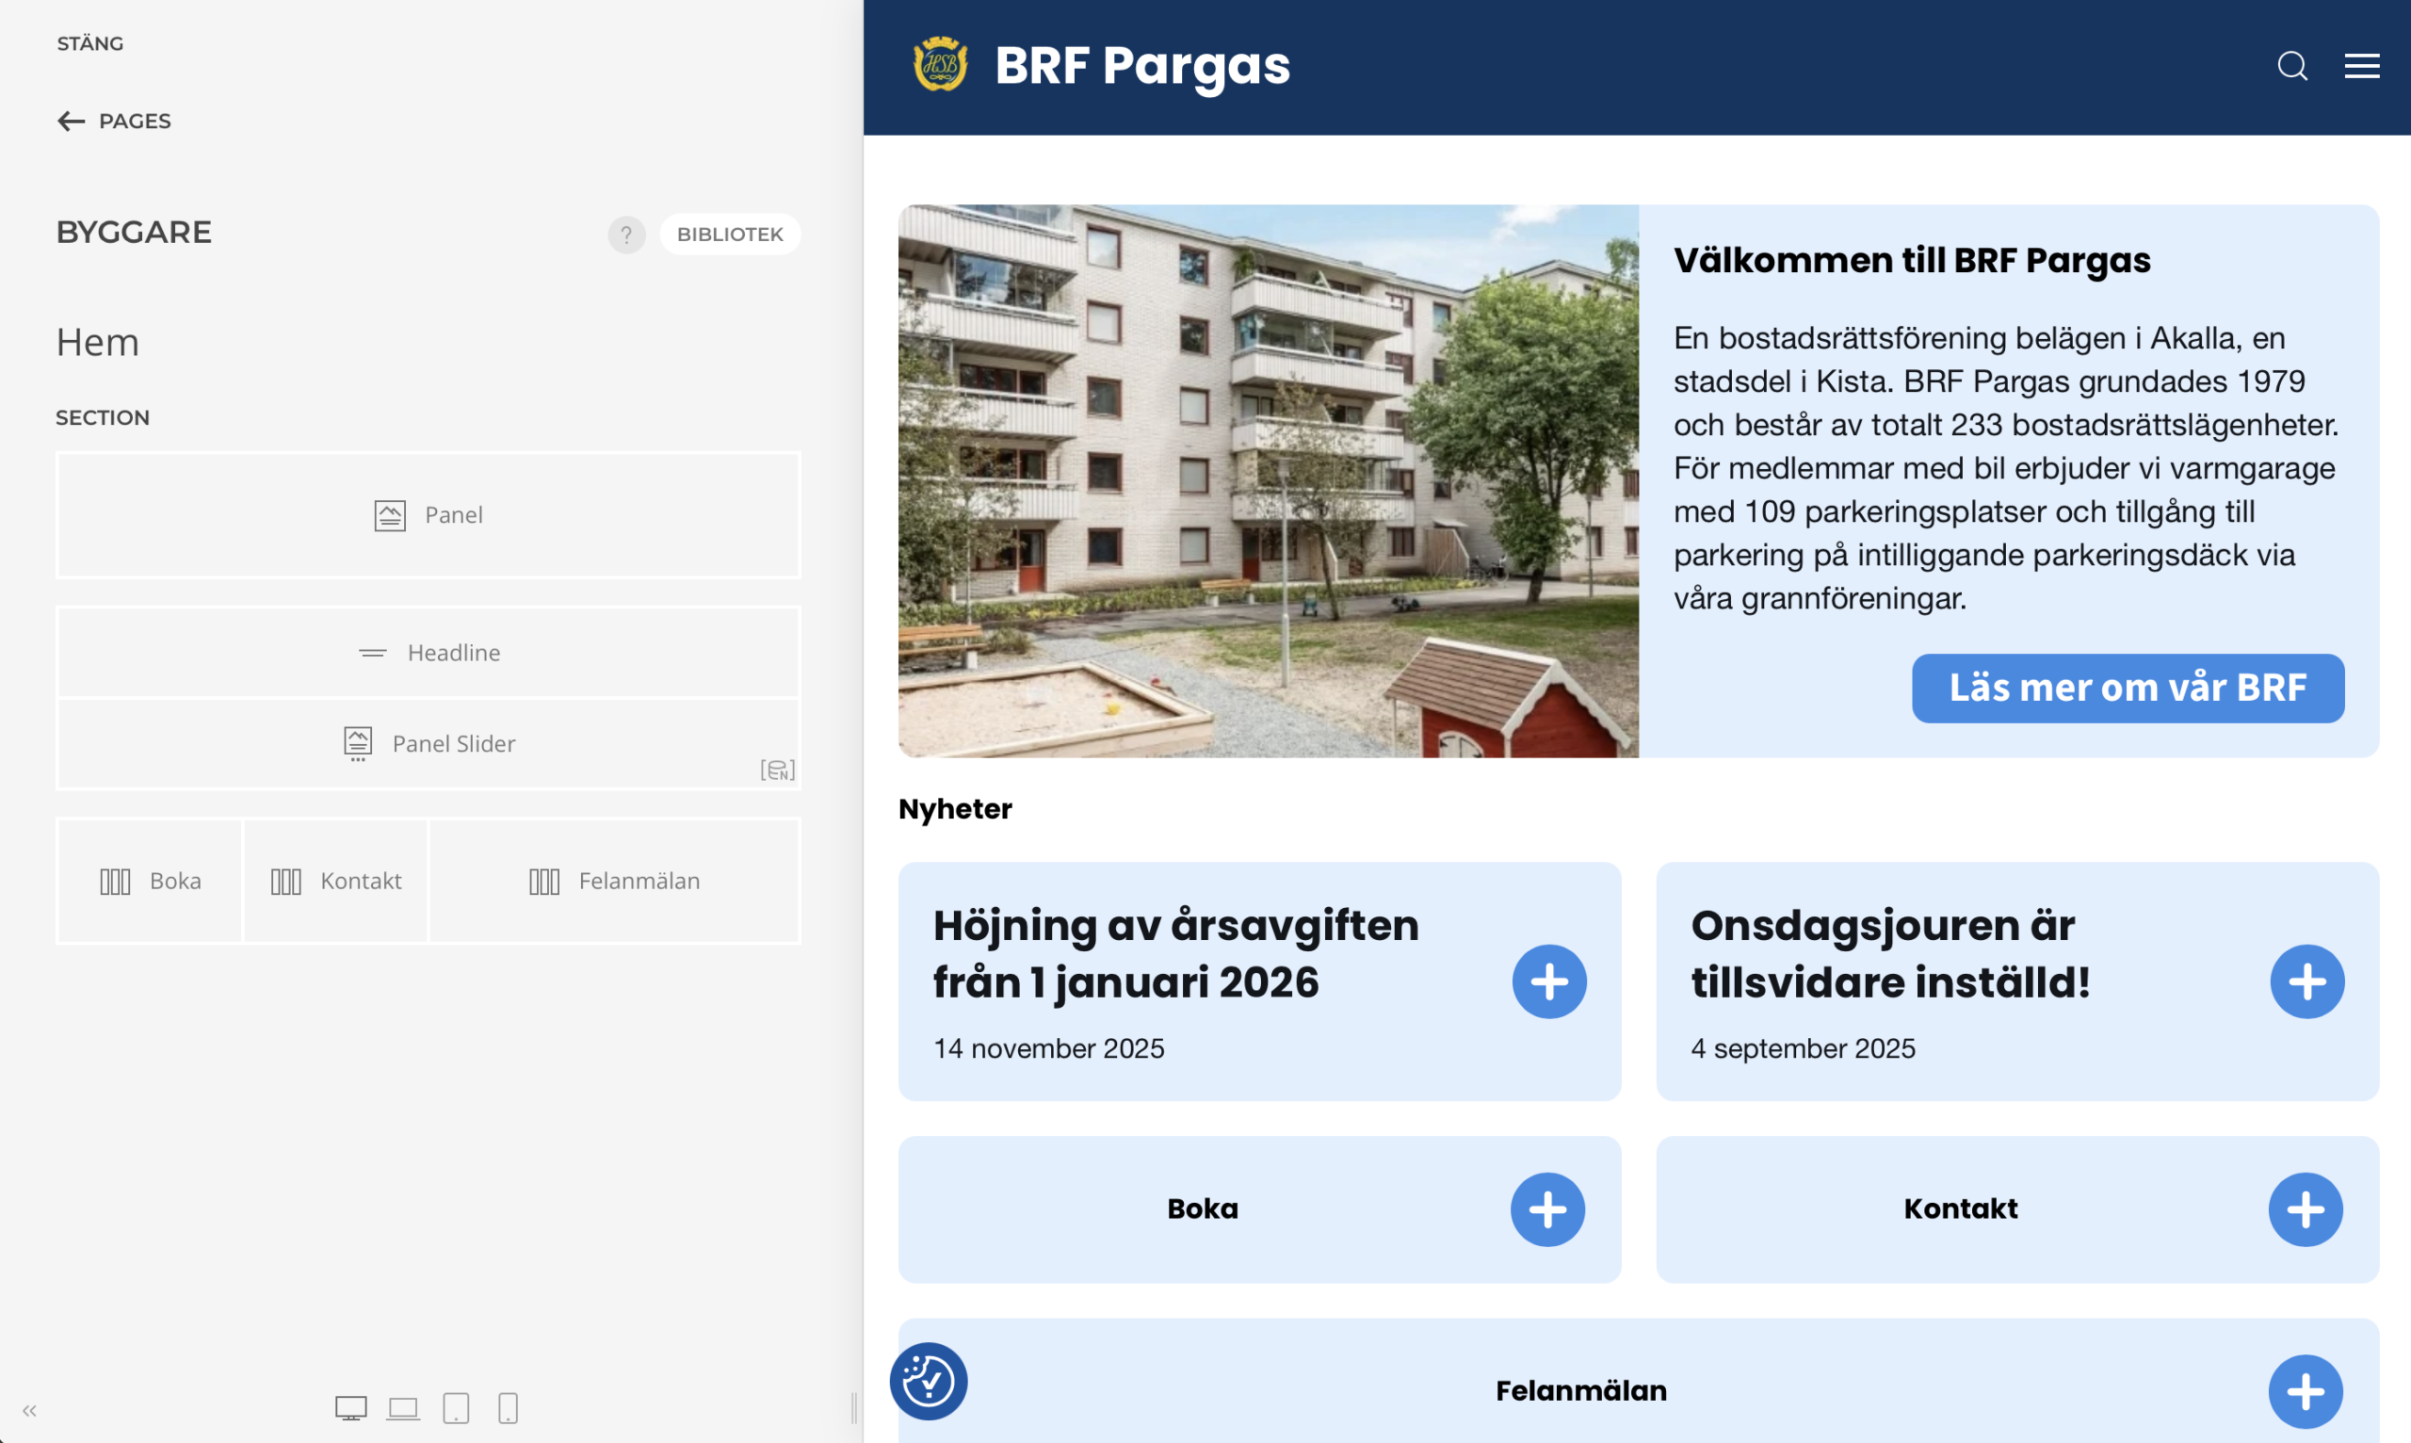This screenshot has height=1443, width=2411.
Task: Switch to laptop preview icon
Action: coord(402,1408)
